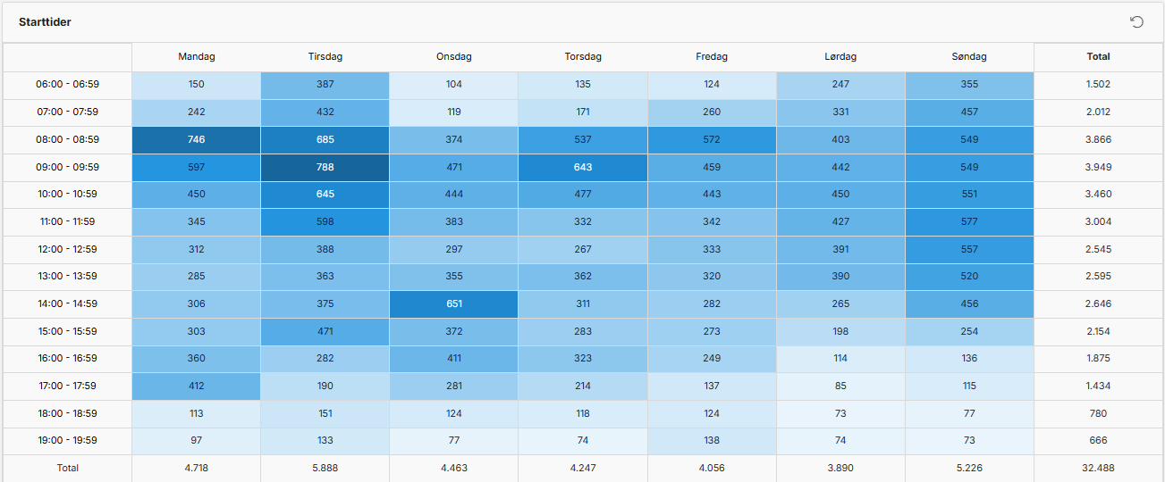
Task: Click the Onsdag cell showing 651
Action: coord(454,303)
